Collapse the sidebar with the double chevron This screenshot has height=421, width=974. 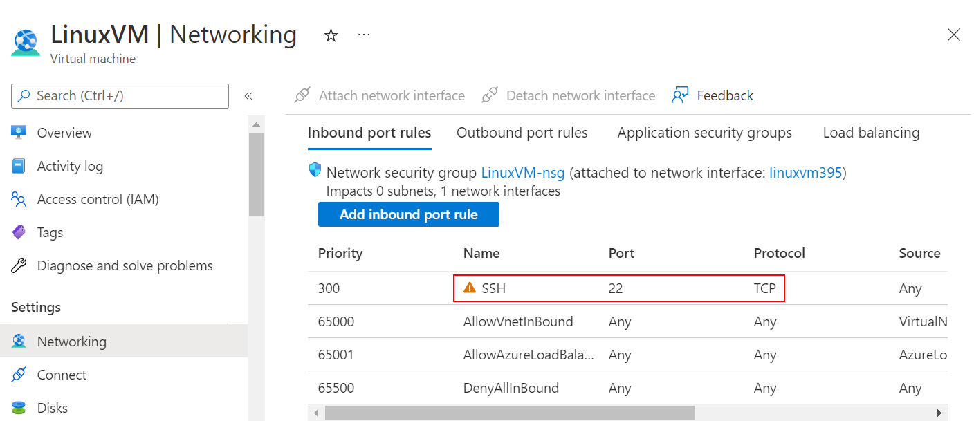(x=248, y=95)
